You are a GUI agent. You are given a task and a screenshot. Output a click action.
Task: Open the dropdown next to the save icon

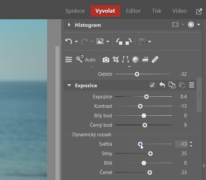150,42
